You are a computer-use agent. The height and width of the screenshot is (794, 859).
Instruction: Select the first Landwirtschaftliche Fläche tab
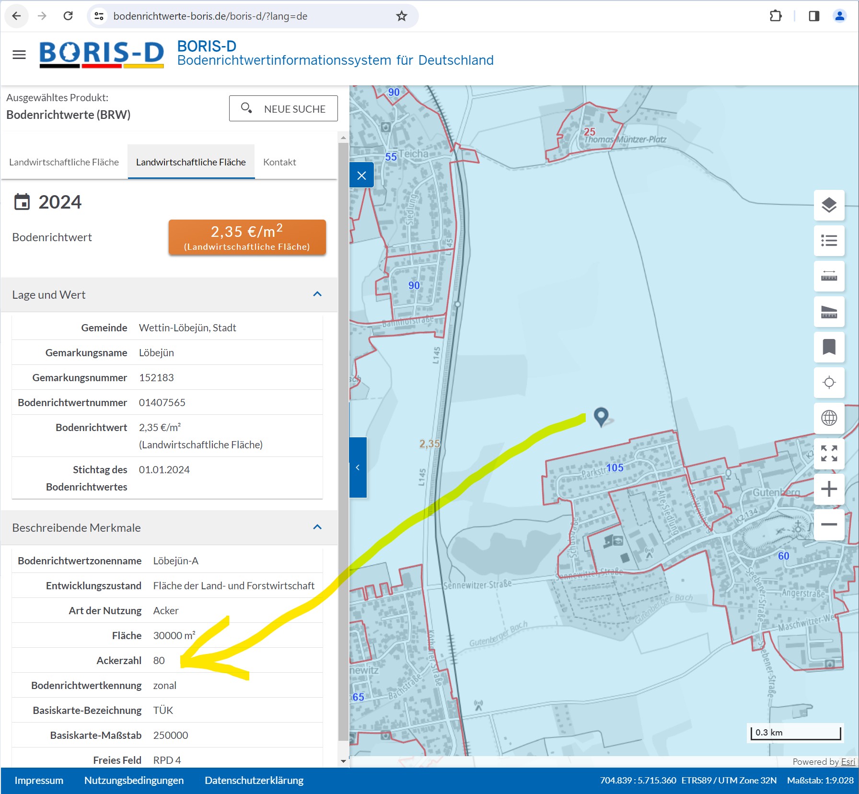tap(64, 162)
